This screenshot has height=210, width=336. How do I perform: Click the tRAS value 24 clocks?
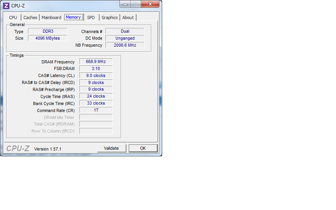(x=96, y=96)
